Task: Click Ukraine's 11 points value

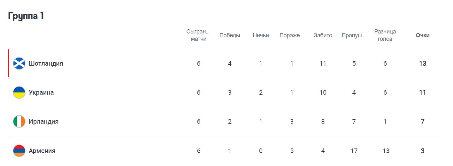Action: coord(422,92)
